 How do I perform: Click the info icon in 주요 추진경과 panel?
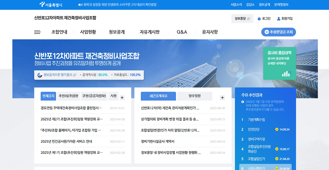[243, 101]
